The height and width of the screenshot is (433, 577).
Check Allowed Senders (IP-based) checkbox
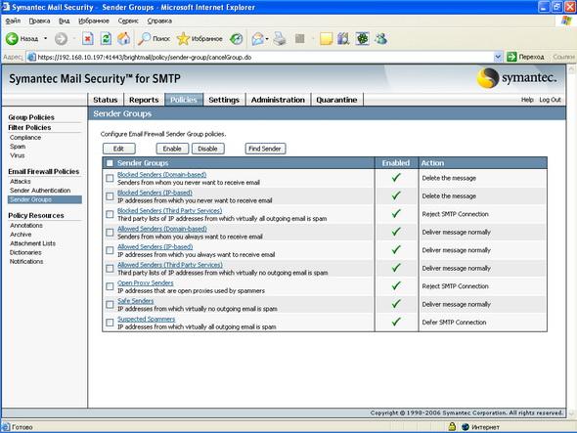tap(110, 250)
